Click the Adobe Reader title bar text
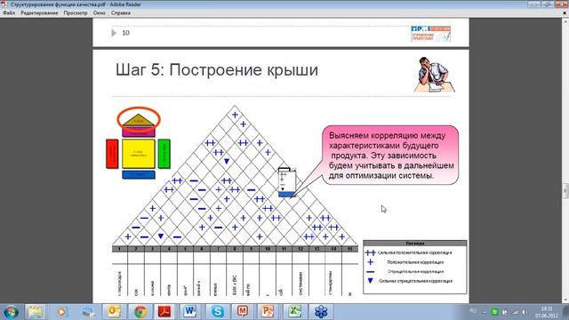This screenshot has height=320, width=569. 76,4
